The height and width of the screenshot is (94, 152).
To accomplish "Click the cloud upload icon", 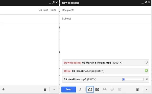I will tap(90, 89).
